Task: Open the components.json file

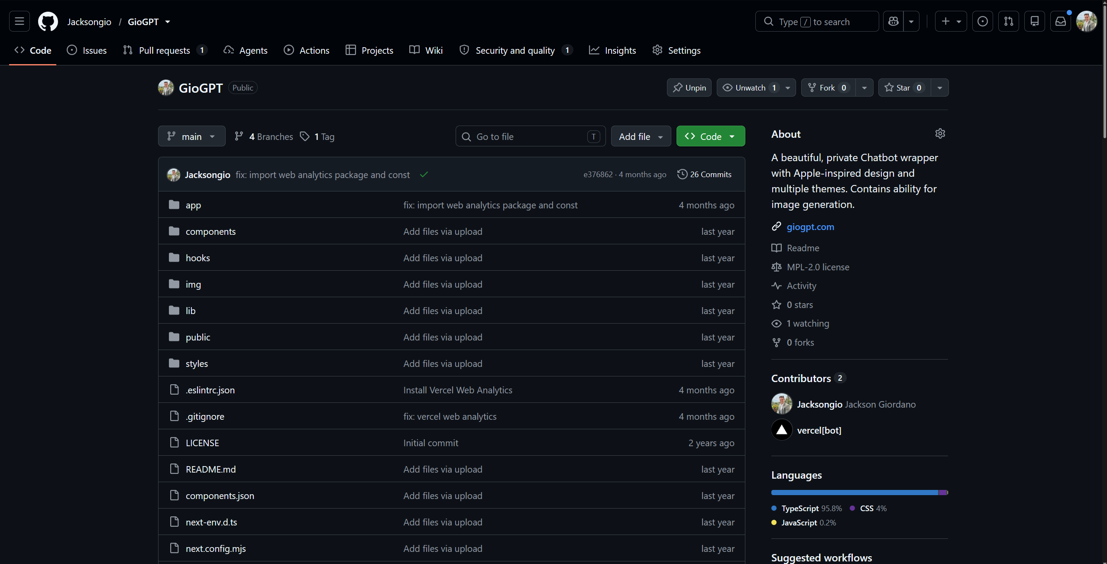Action: [x=220, y=496]
